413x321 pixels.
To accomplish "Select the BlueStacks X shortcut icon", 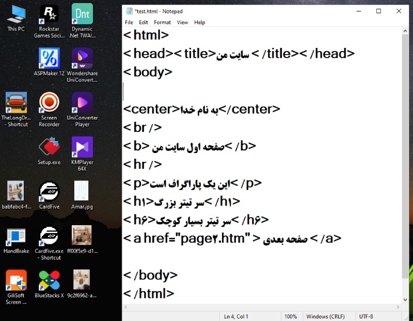I will click(x=49, y=281).
